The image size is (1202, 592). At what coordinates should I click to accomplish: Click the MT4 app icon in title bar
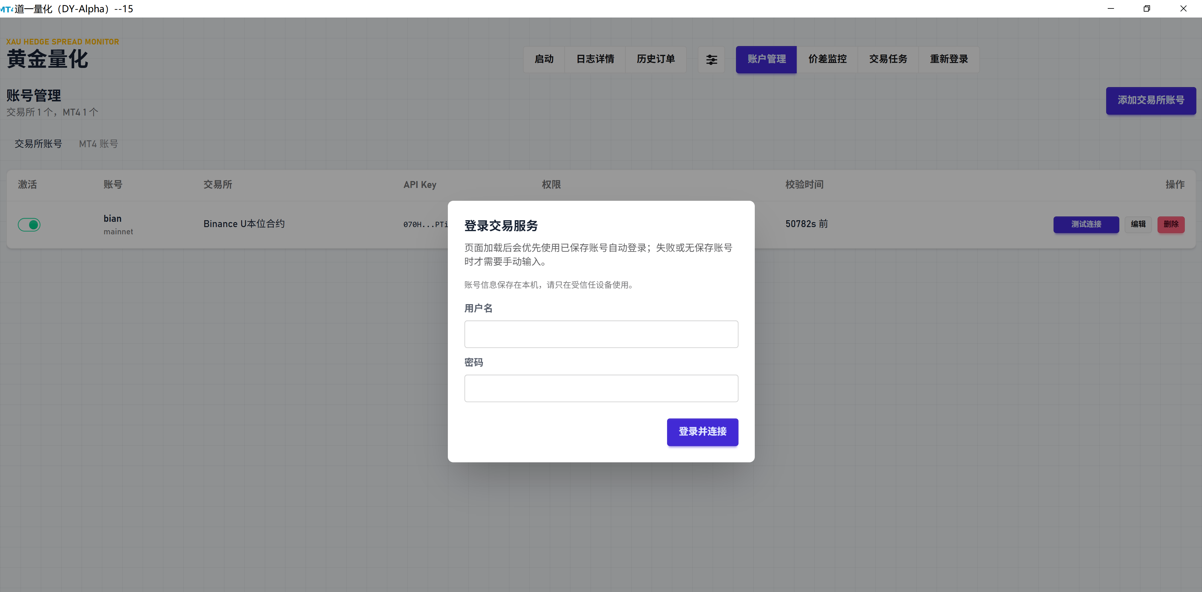(x=7, y=9)
